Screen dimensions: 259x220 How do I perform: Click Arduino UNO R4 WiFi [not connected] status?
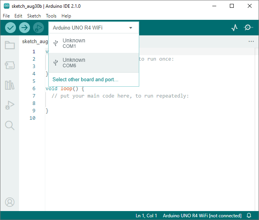tap(202, 216)
